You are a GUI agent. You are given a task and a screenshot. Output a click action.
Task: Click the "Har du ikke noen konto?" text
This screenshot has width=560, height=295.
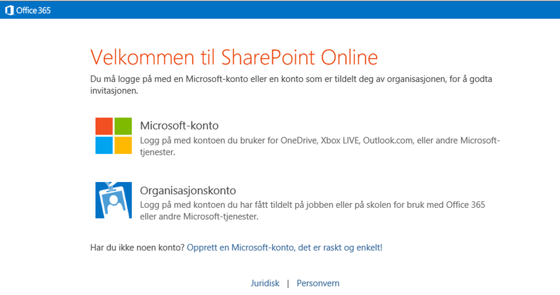click(137, 248)
